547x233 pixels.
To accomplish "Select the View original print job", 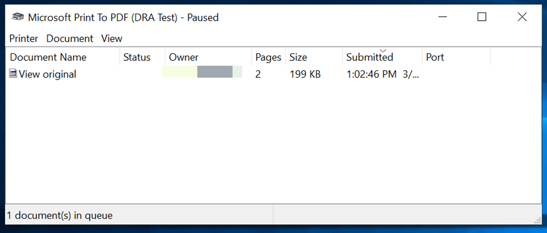I will (47, 75).
